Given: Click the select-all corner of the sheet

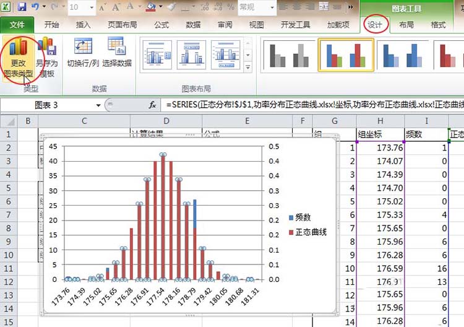Looking at the screenshot, I should coord(9,121).
